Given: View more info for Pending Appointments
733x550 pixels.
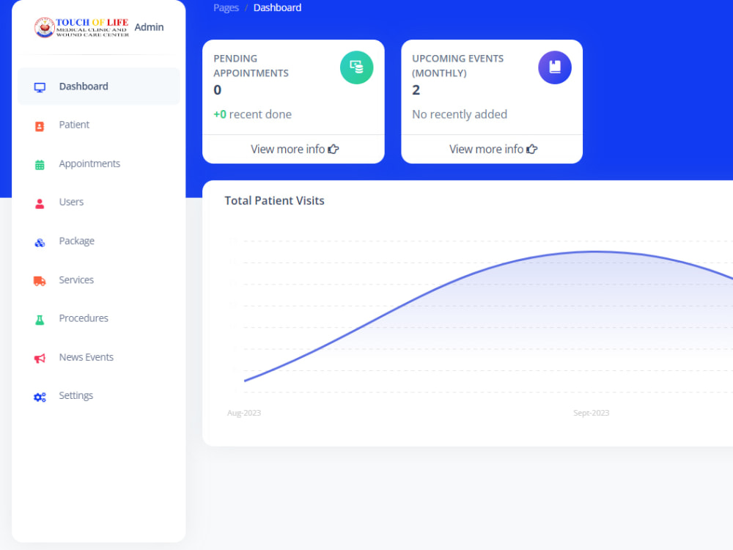Looking at the screenshot, I should 295,149.
